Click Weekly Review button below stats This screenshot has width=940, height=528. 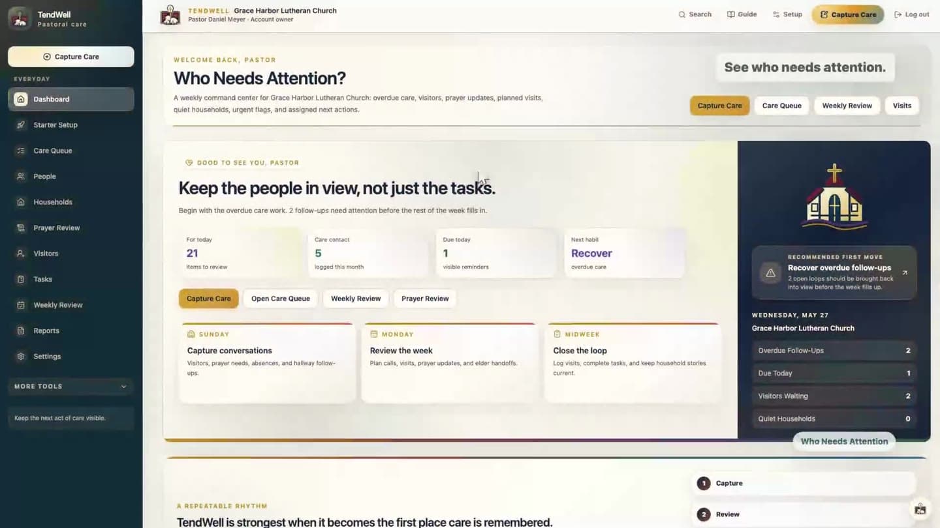click(356, 299)
